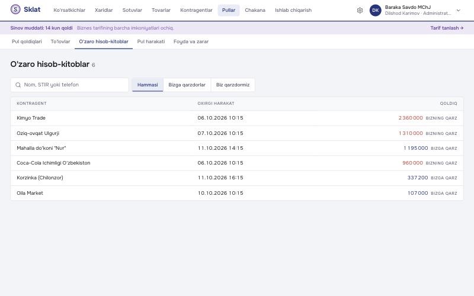Screen dimensions: 474x296
Task: Open Chakana menu
Action: tap(255, 10)
